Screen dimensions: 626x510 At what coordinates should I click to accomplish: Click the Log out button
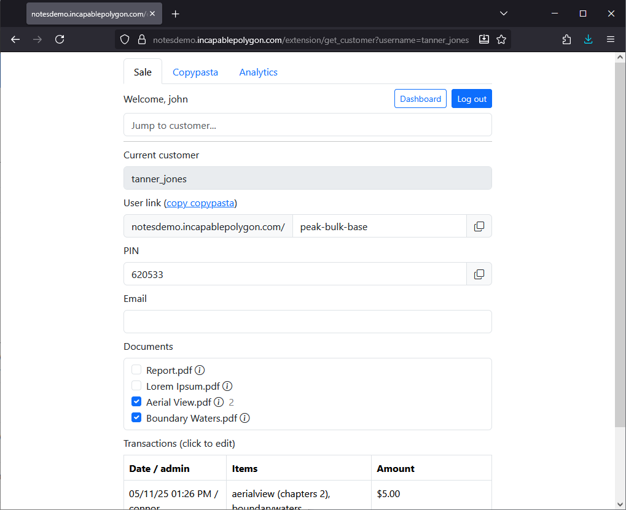click(471, 98)
